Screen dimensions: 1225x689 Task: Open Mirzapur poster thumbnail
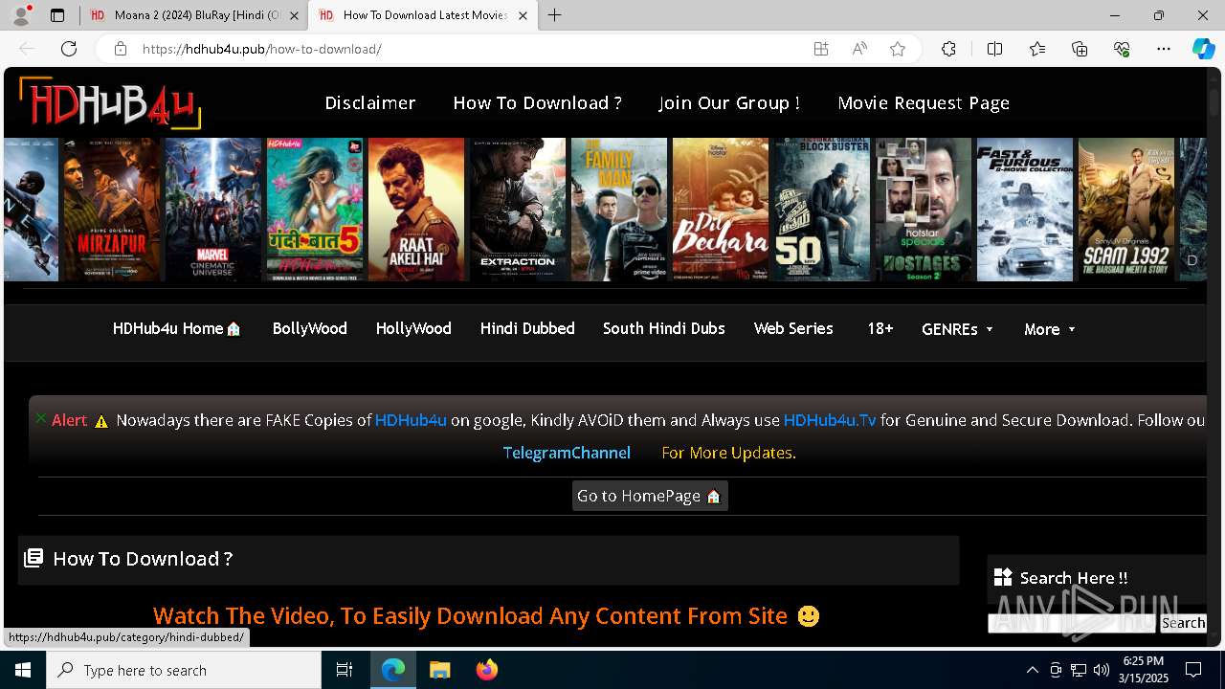[x=112, y=210]
